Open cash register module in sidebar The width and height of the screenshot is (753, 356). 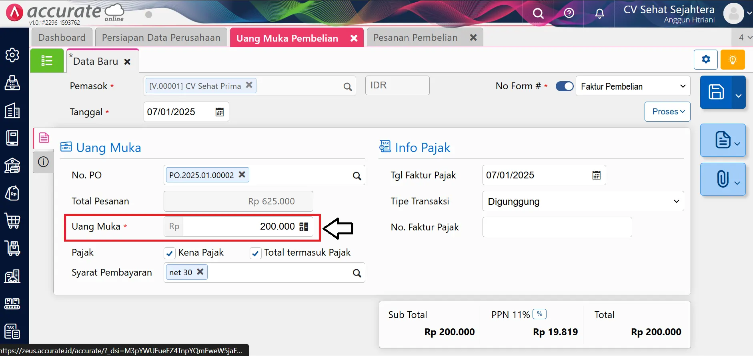pyautogui.click(x=12, y=83)
